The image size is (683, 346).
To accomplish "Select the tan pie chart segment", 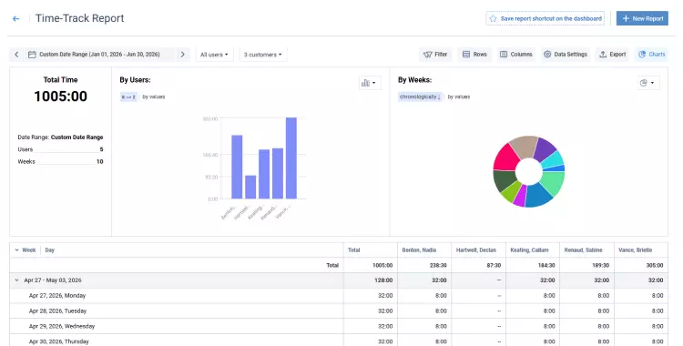I will 525,146.
